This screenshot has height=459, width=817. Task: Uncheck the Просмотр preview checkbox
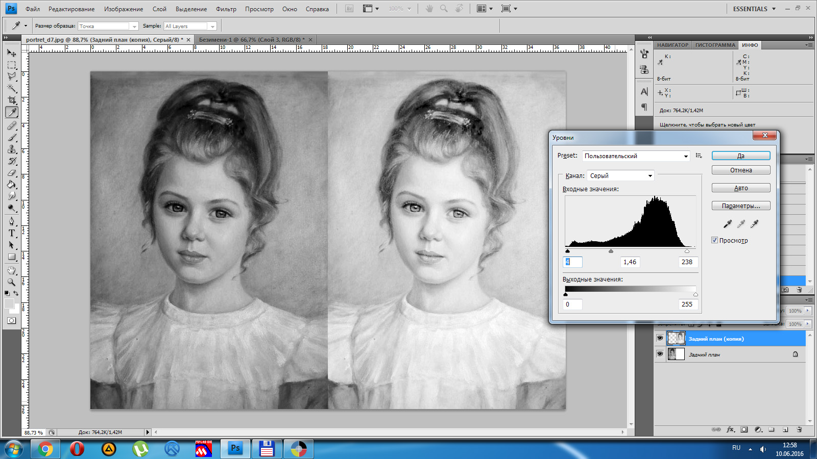(x=714, y=240)
